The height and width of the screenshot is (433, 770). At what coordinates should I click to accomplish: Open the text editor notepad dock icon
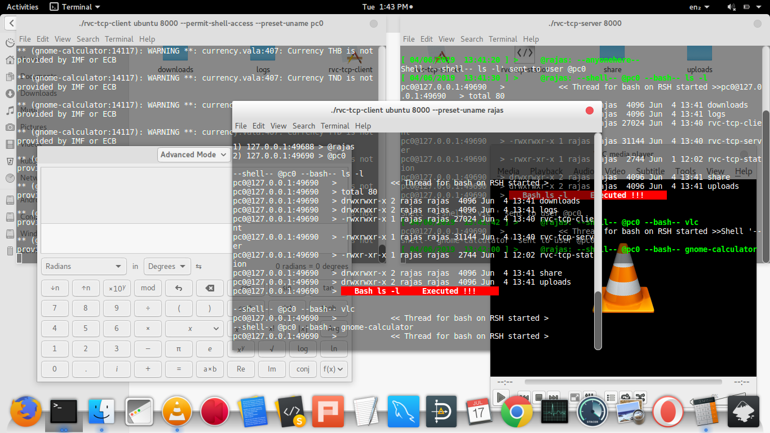[x=365, y=411]
